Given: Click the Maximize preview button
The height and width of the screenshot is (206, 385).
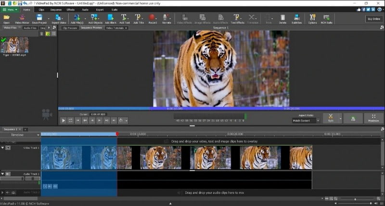Looking at the screenshot, I should click(x=373, y=118).
